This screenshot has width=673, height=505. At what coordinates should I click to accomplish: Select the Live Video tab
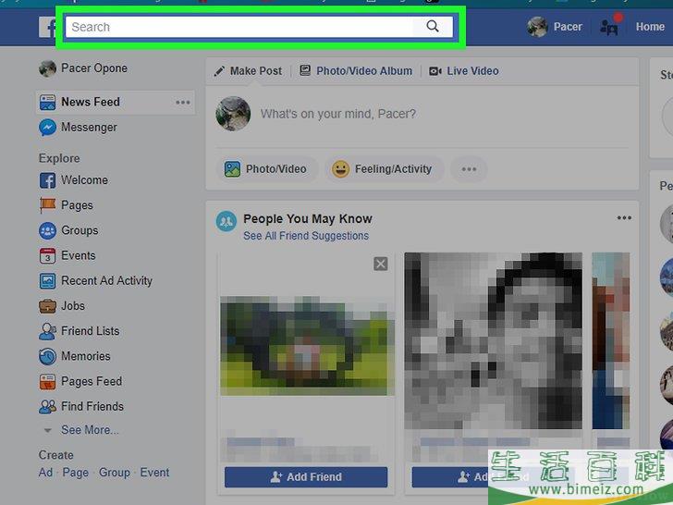coord(464,71)
